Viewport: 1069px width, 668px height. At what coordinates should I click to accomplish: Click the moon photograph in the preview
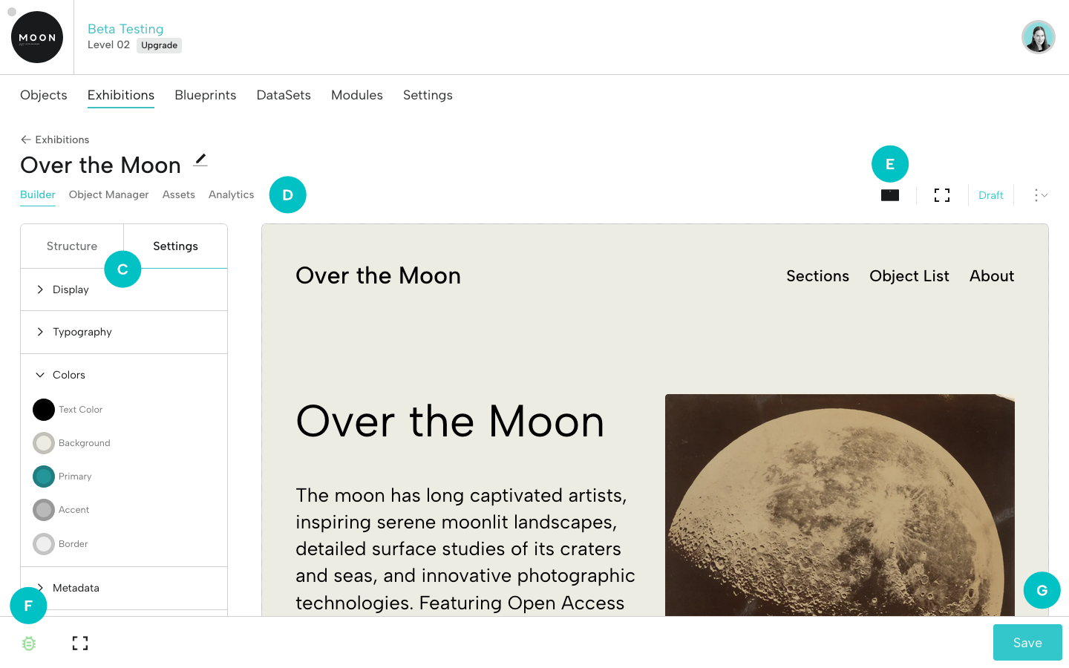click(840, 505)
